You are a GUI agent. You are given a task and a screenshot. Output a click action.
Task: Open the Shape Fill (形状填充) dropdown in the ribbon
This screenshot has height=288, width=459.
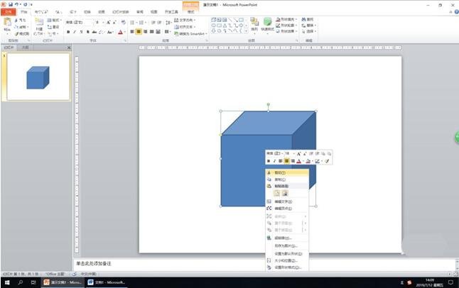pos(286,19)
